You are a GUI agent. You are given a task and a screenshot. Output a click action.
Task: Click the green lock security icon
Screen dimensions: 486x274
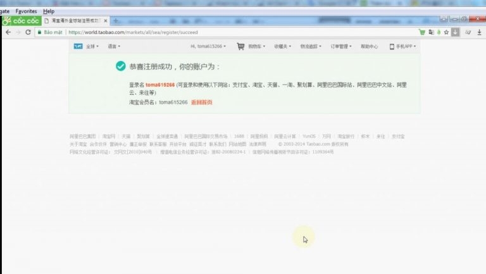point(39,32)
